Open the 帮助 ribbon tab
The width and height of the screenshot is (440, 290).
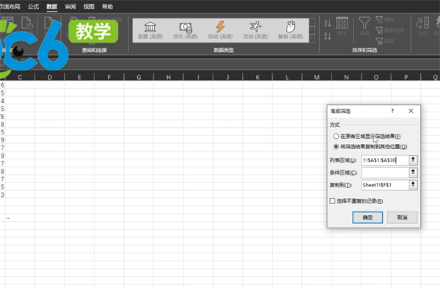pos(107,7)
